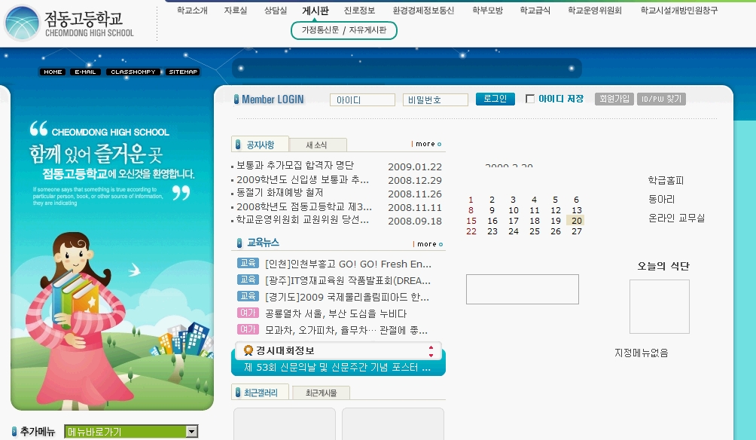This screenshot has height=440, width=756.
Task: Click 'more' next to 공지사항 tab
Action: click(427, 144)
